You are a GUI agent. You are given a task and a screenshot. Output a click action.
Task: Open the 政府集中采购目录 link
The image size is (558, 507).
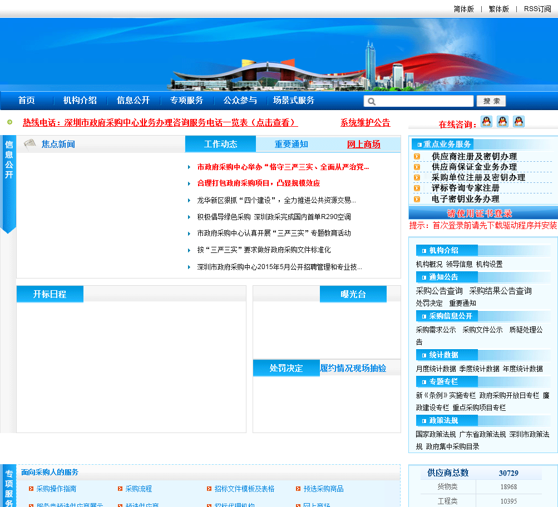coord(453,446)
